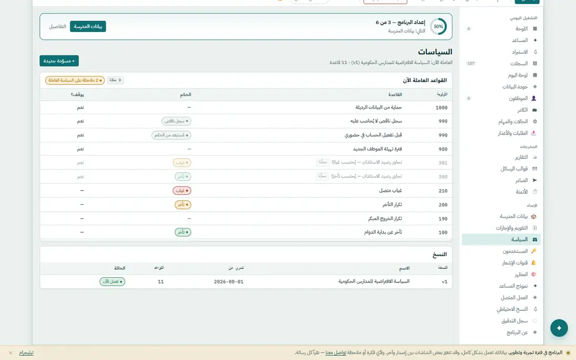Open الطلبات والأعذار requests icon
The image size is (576, 360).
pyautogui.click(x=534, y=133)
